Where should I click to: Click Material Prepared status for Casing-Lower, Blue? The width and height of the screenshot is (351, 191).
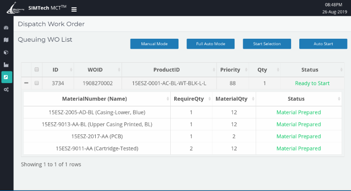point(299,112)
